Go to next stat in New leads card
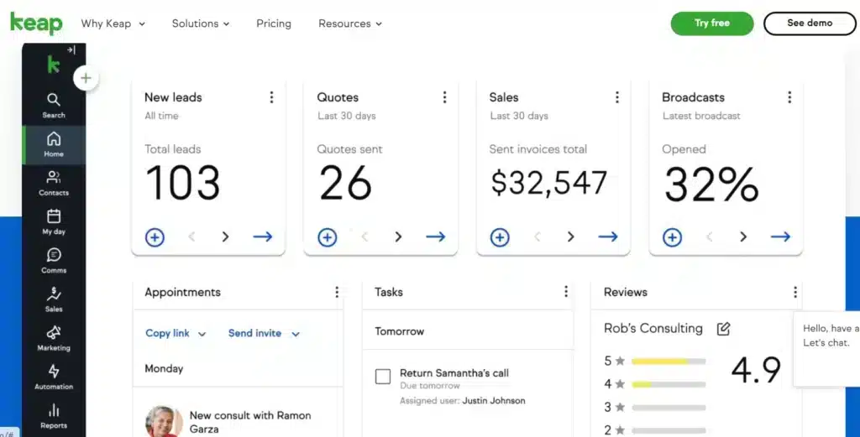Image resolution: width=860 pixels, height=437 pixels. (225, 237)
